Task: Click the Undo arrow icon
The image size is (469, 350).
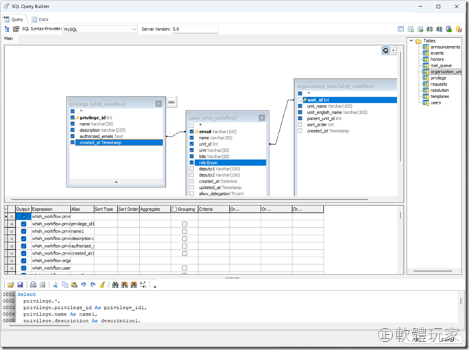Action: tap(83, 284)
